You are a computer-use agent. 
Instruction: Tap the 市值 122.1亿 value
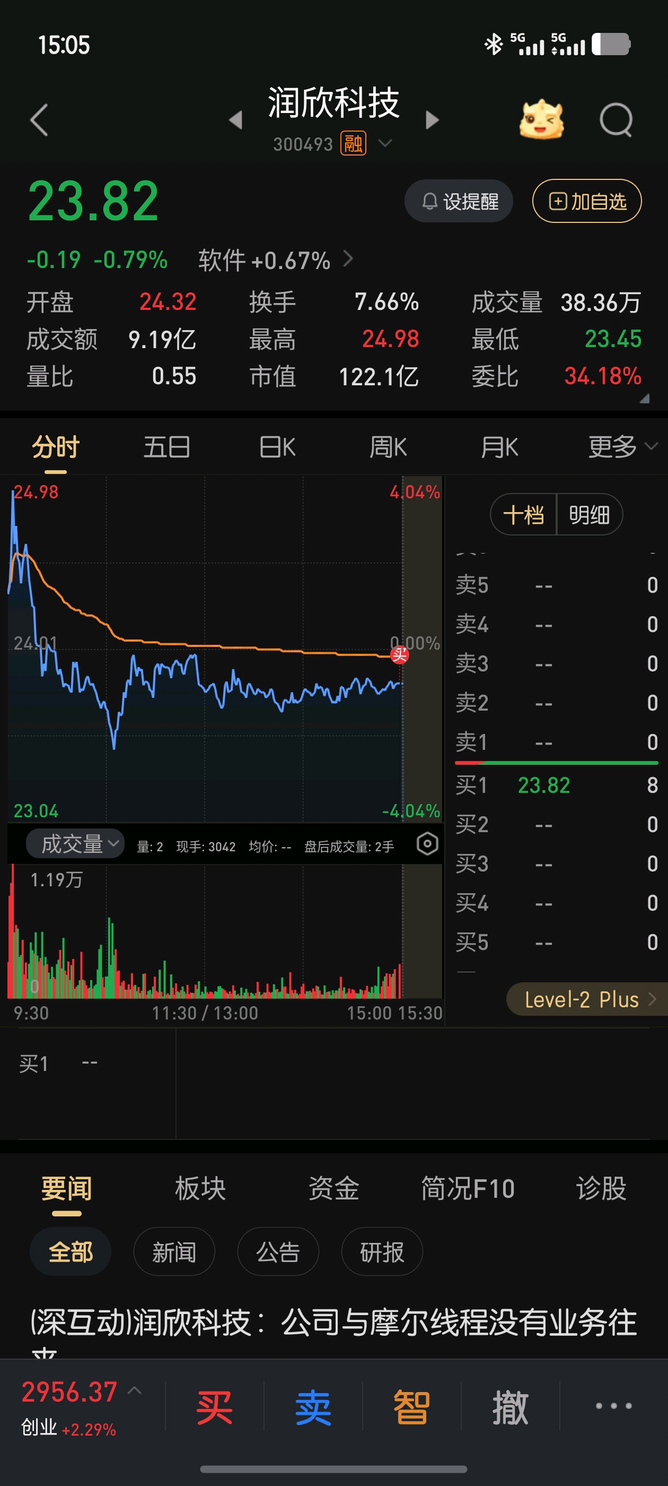[x=379, y=377]
